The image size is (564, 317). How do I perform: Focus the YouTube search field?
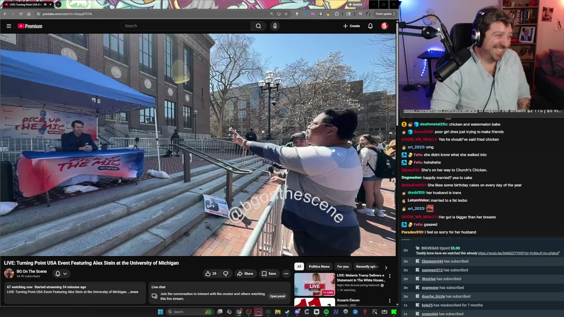pos(186,26)
